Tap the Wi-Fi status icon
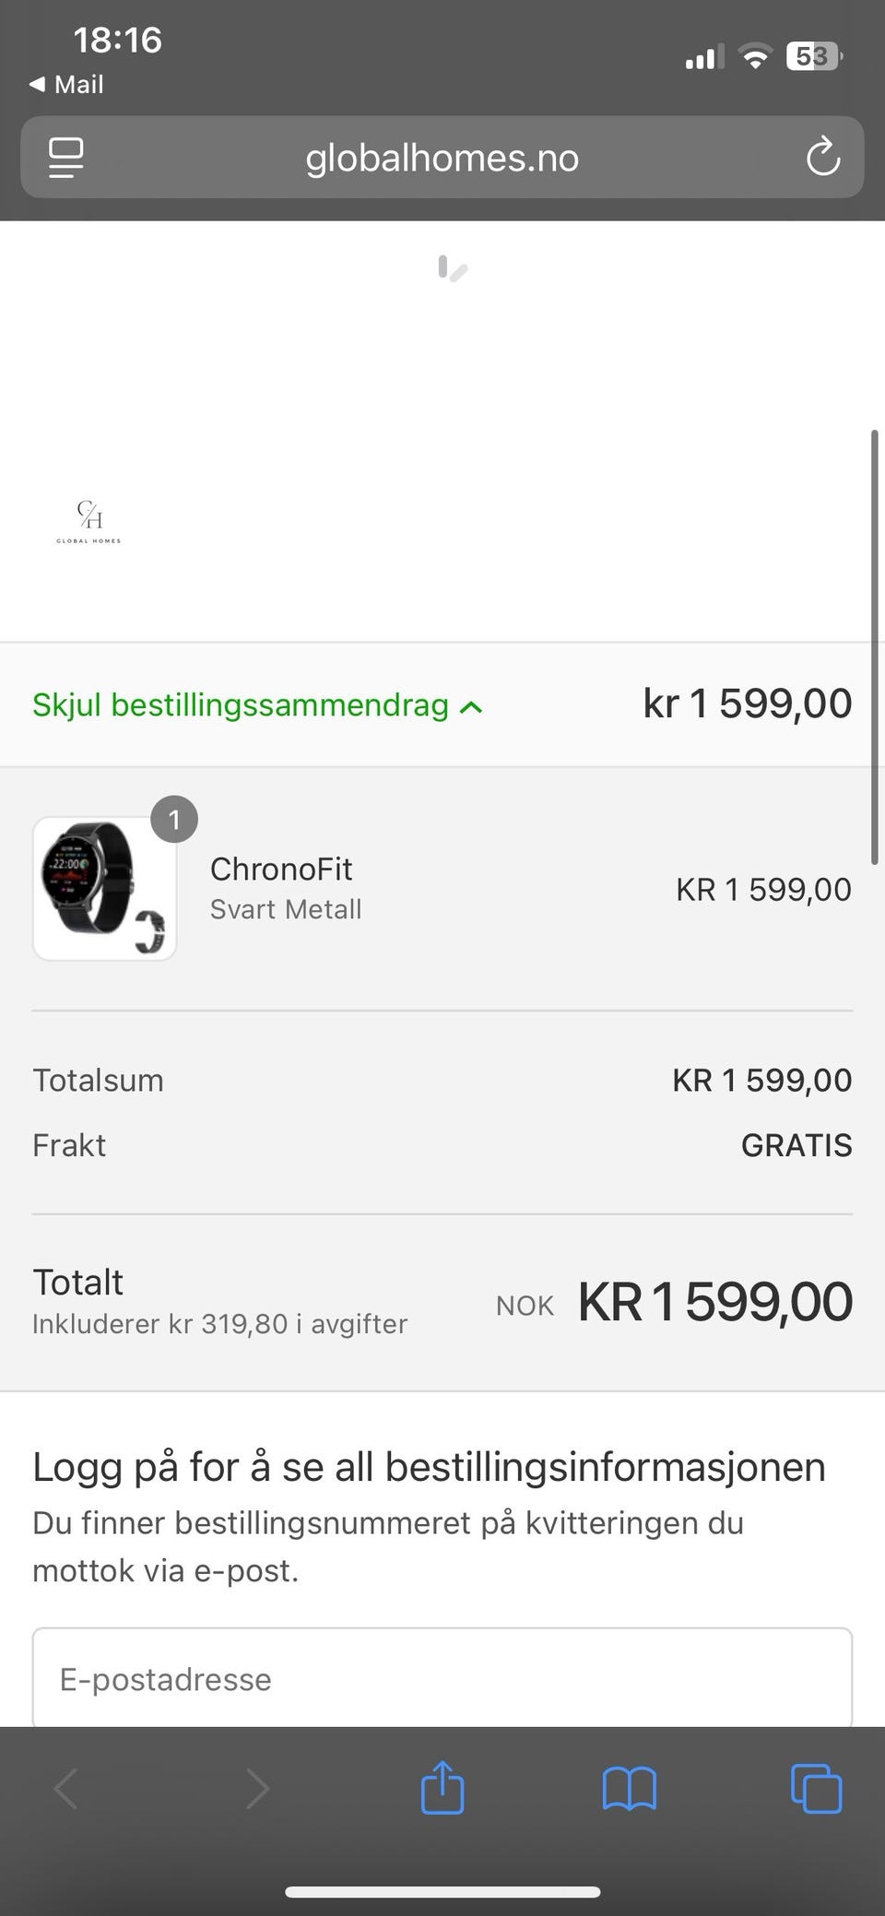885x1916 pixels. [756, 57]
